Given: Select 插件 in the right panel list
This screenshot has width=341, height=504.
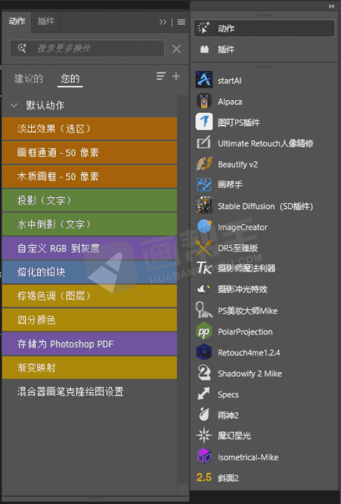Looking at the screenshot, I should coord(264,49).
